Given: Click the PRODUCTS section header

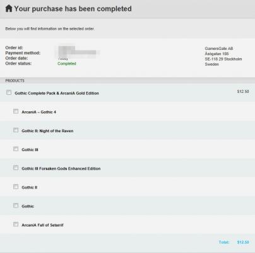Looking at the screenshot, I should [x=15, y=80].
